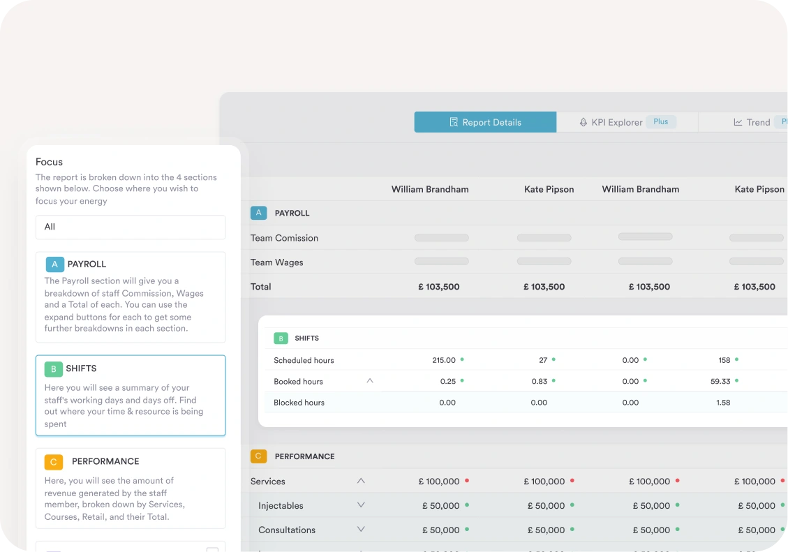Click the blue A badge in Focus panel
This screenshot has width=788, height=552.
click(x=54, y=264)
